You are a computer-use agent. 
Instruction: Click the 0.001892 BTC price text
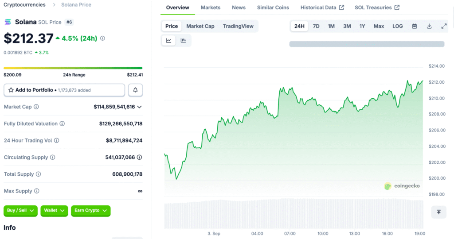coord(18,53)
